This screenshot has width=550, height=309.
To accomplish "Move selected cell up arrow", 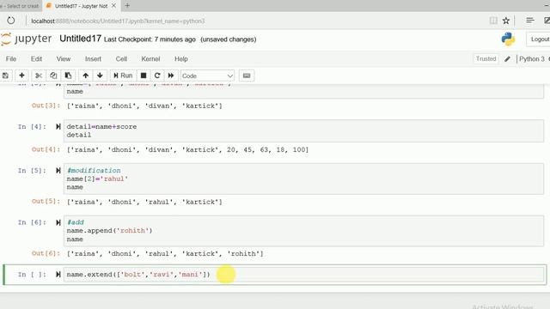I will 85,76.
